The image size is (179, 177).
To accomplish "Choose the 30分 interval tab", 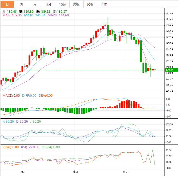I will coord(76,4).
